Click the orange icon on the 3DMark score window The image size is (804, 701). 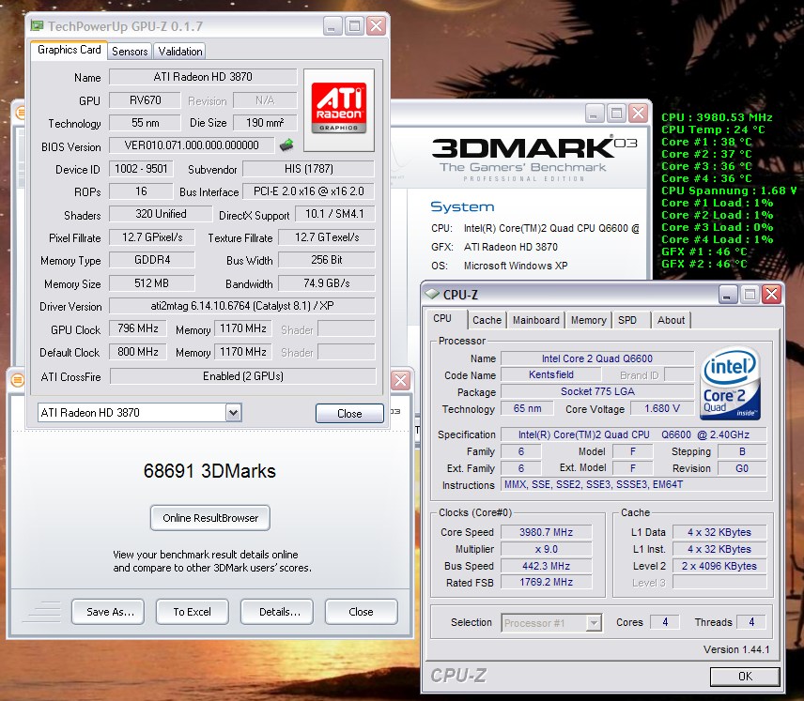pyautogui.click(x=17, y=380)
